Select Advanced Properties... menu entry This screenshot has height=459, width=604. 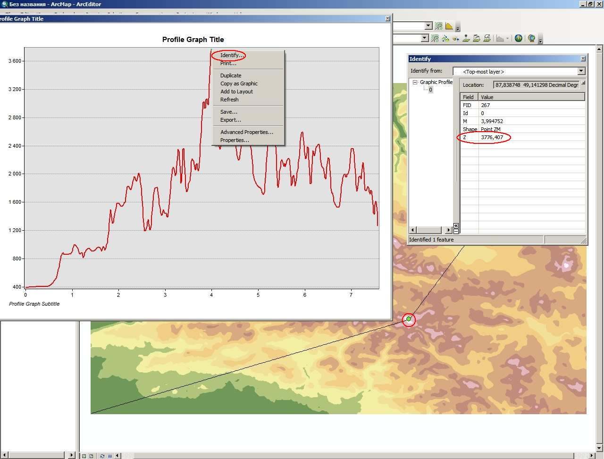pos(247,132)
